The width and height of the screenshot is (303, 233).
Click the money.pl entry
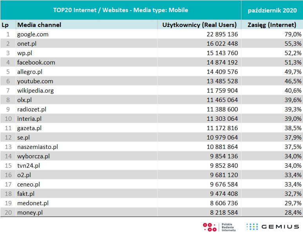[x=30, y=213]
